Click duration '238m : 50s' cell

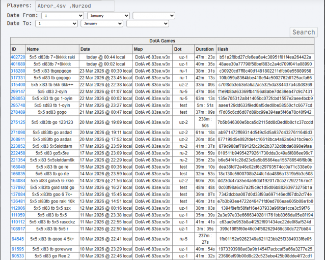[x=205, y=122]
